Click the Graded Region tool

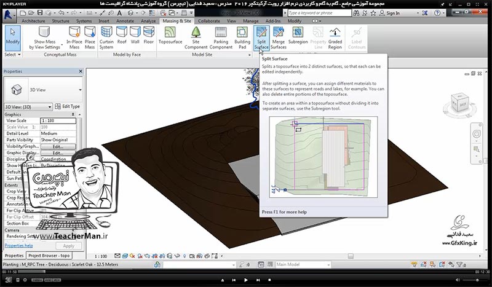point(335,37)
